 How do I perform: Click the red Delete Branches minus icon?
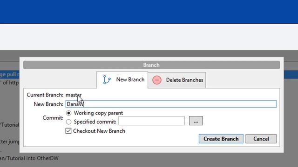(x=157, y=80)
